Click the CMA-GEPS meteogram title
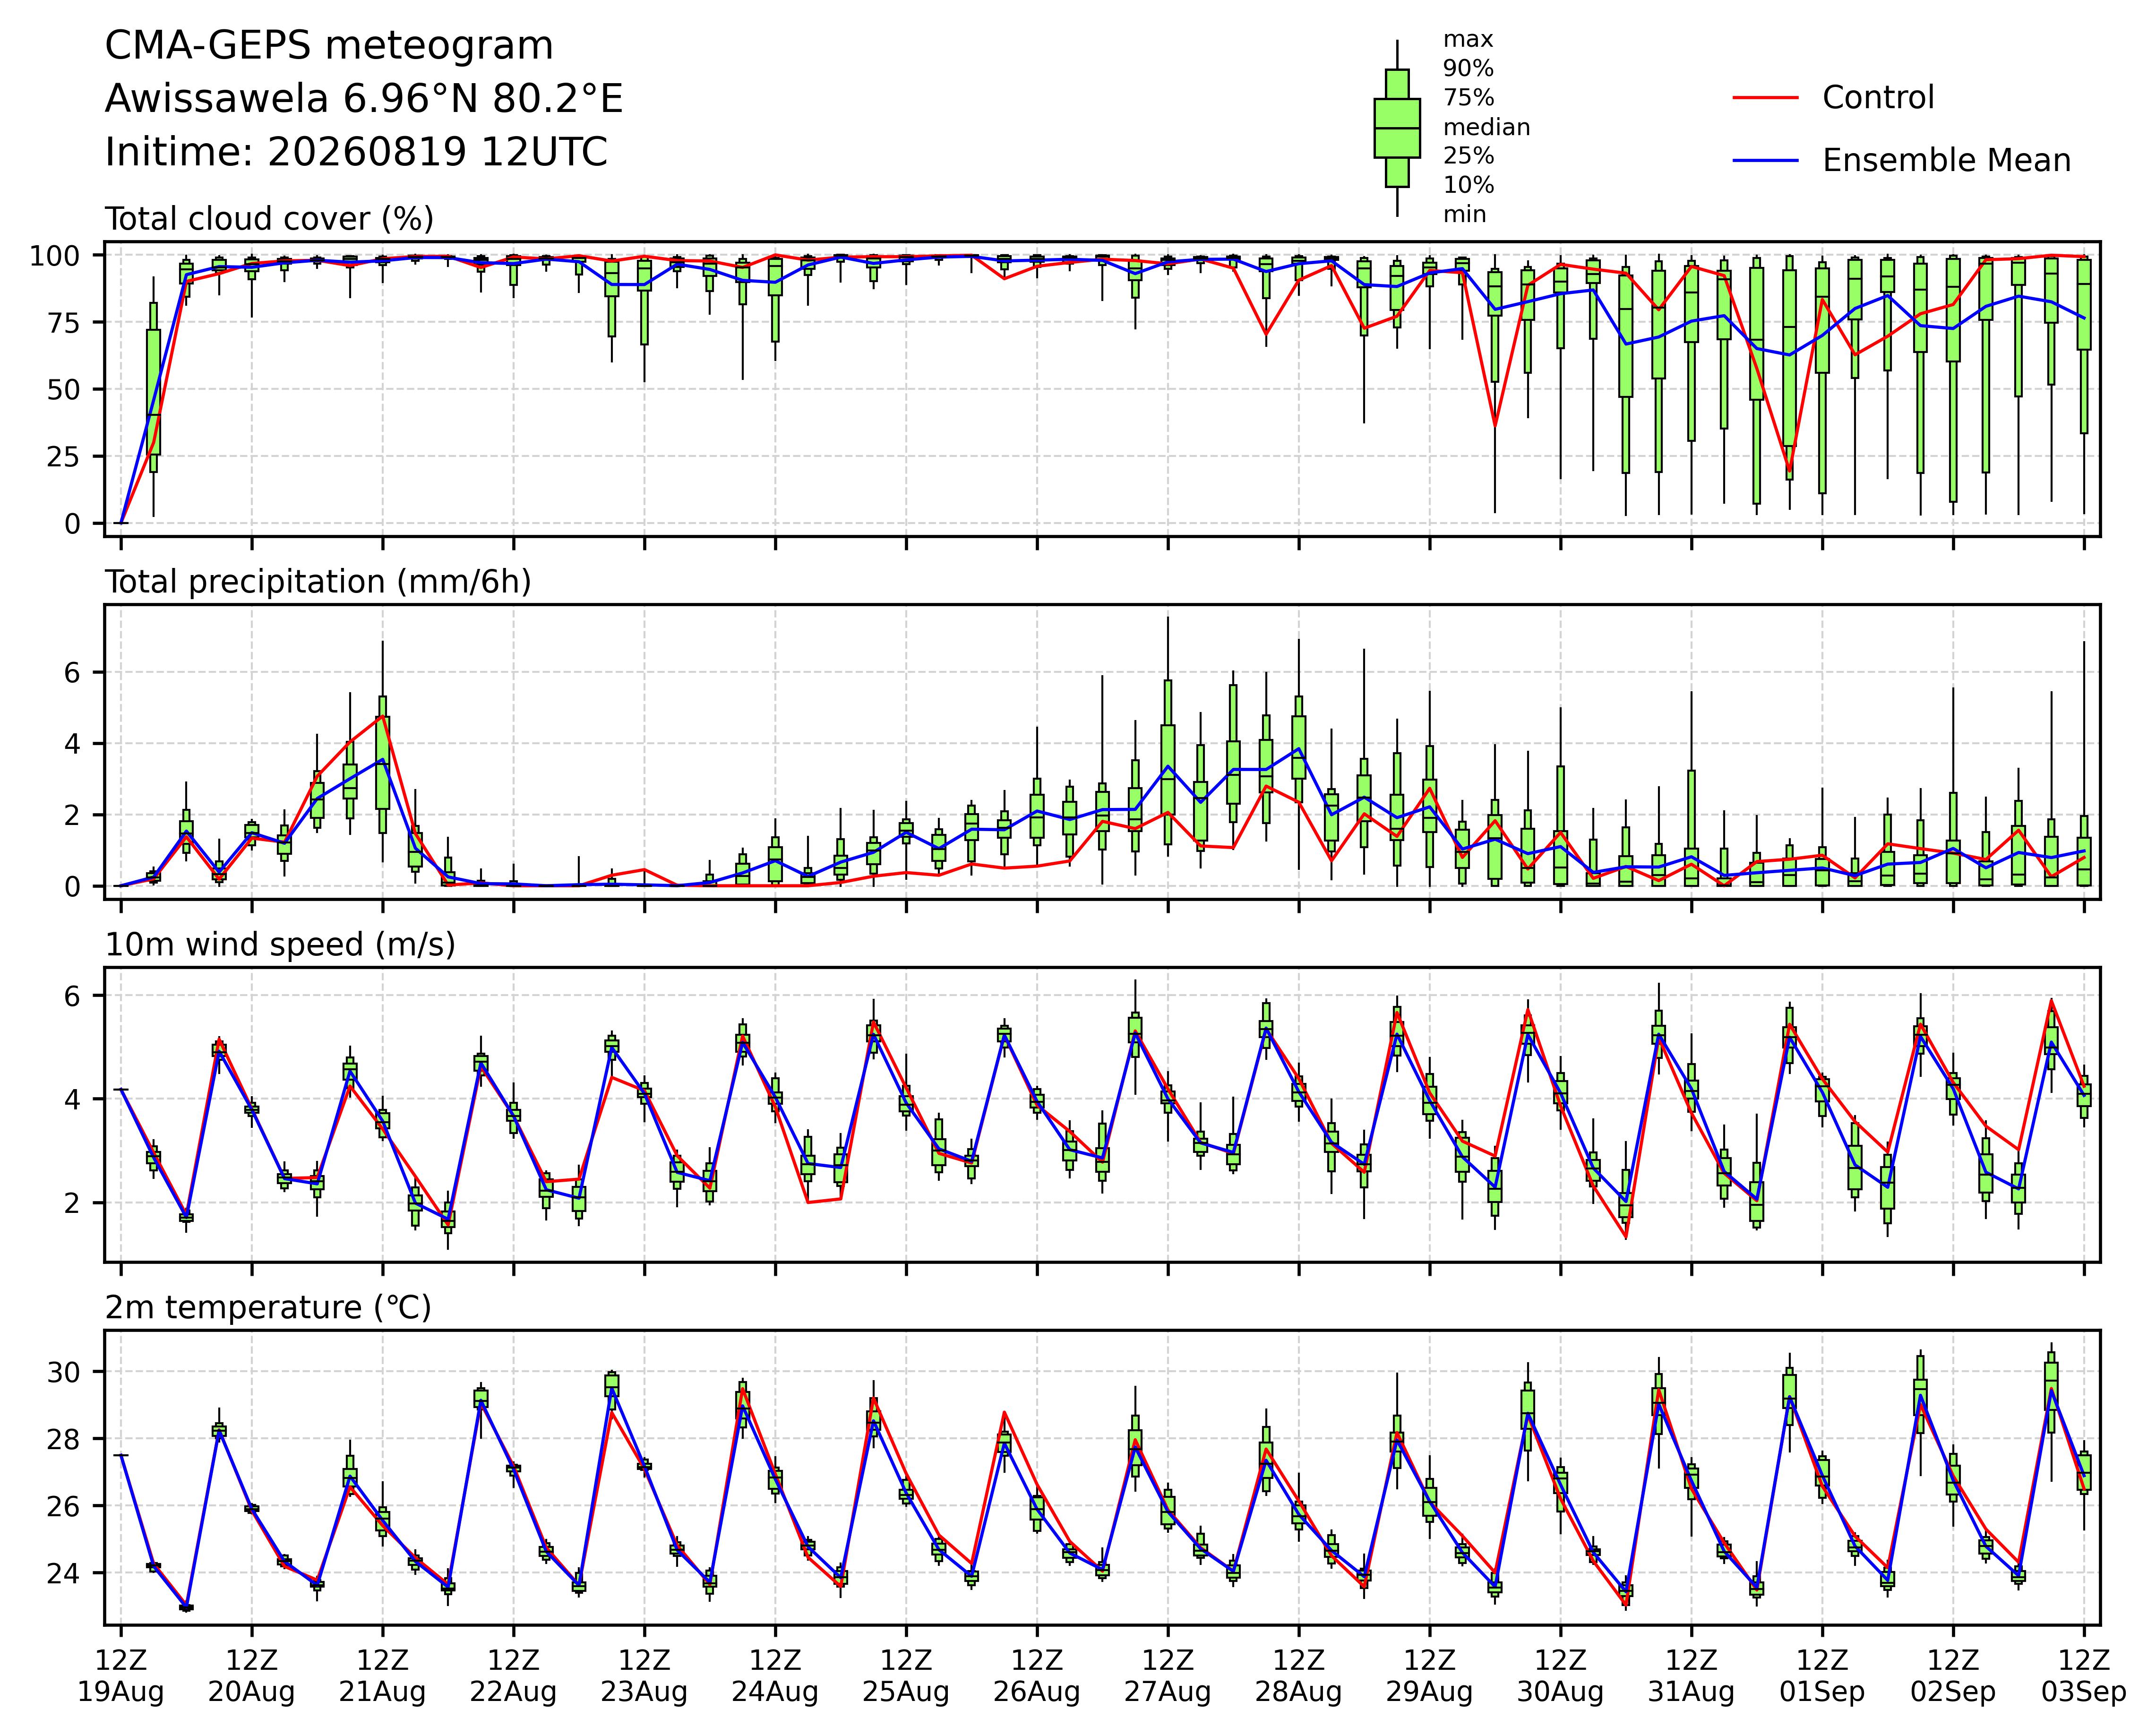The image size is (2156, 1735). 329,46
